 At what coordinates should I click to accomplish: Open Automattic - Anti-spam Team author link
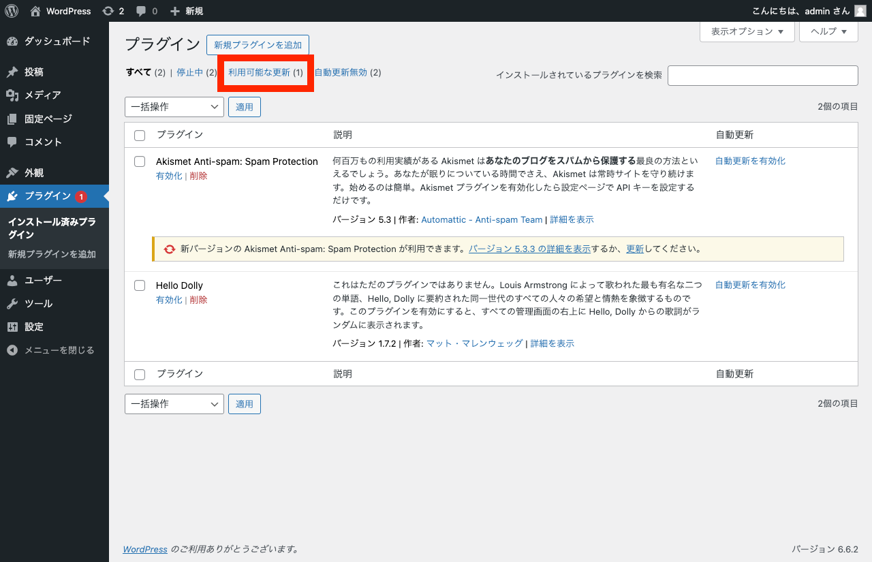point(482,220)
